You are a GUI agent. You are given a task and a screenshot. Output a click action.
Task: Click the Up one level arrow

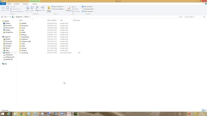(10, 17)
